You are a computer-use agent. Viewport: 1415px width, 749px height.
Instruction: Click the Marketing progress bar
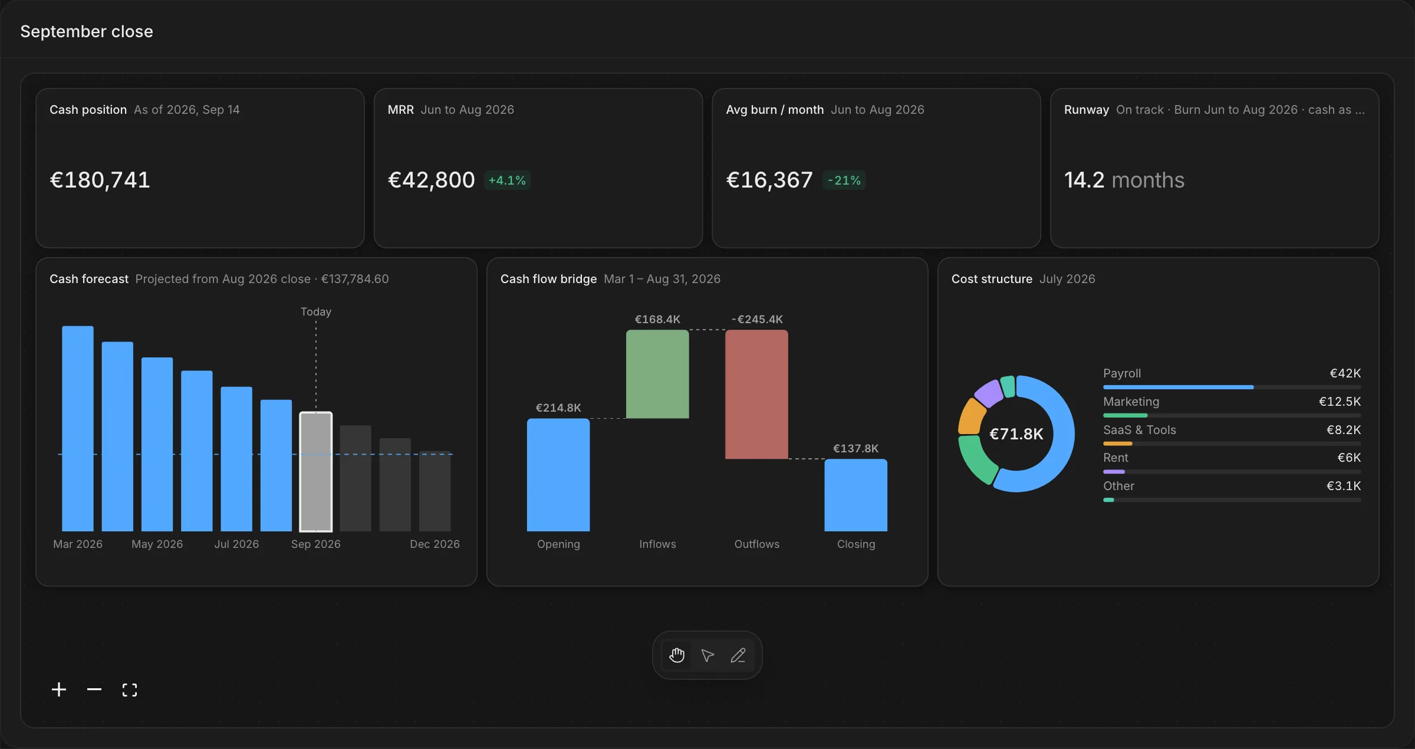1232,416
